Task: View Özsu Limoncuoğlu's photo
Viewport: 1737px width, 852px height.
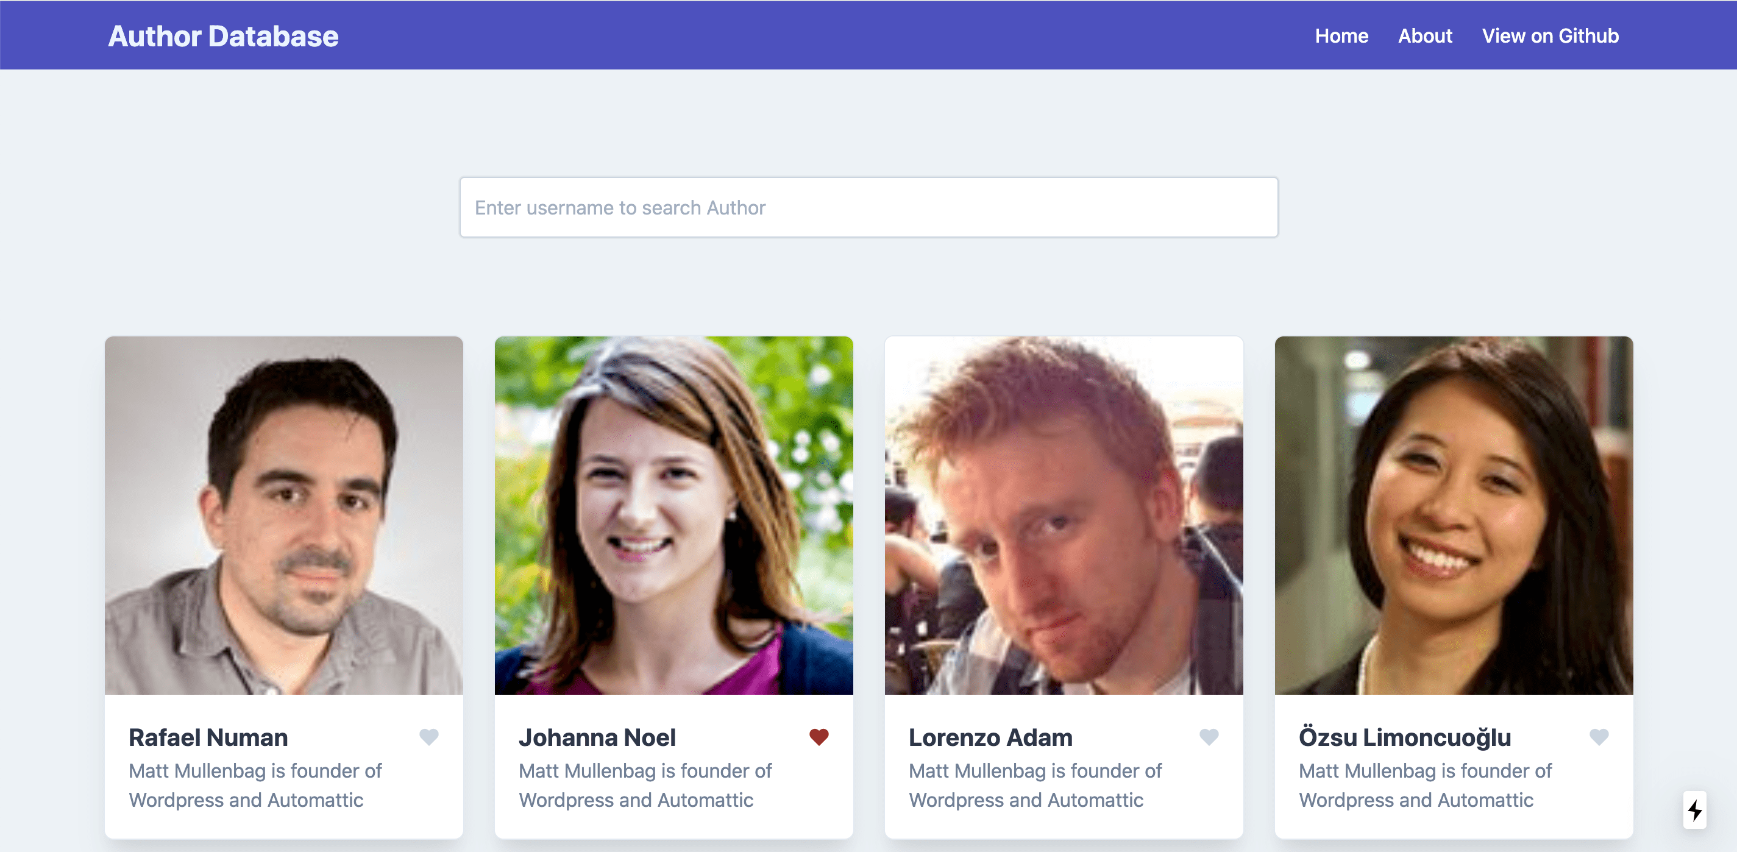Action: point(1454,515)
